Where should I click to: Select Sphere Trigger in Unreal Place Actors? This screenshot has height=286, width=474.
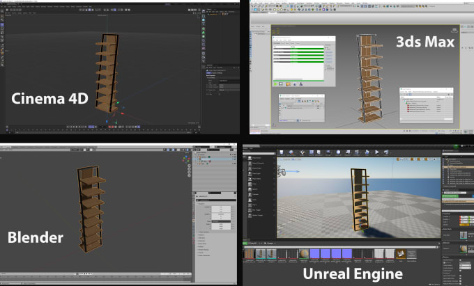[257, 216]
